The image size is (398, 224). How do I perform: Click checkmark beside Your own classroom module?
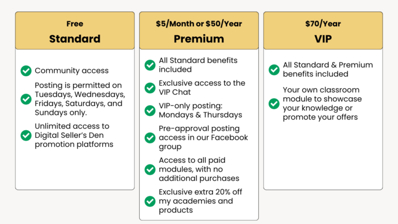(274, 103)
